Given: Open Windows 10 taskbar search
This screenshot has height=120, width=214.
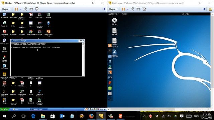Looking at the screenshot, I should [14, 116].
